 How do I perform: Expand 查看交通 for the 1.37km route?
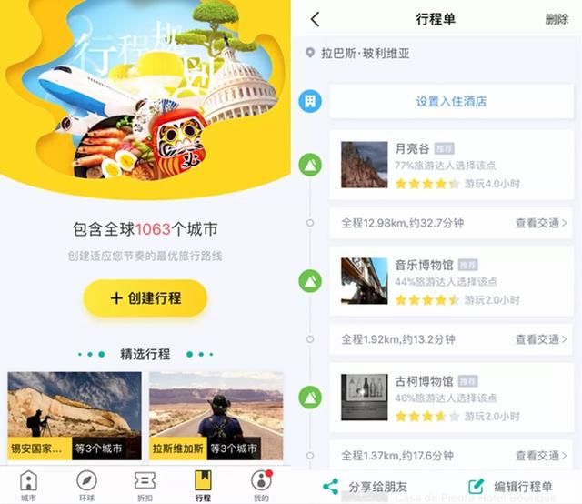tap(541, 456)
